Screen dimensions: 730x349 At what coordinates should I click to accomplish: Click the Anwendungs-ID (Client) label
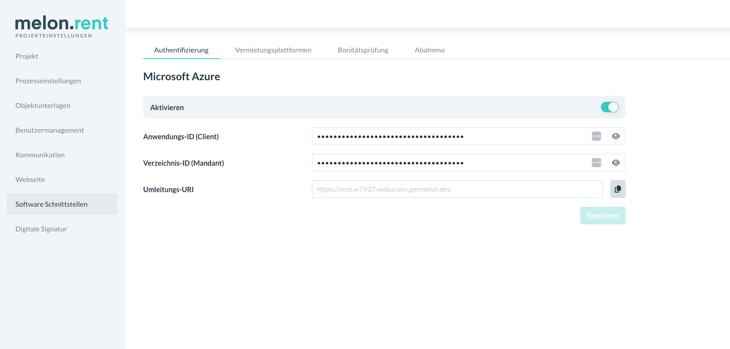181,137
